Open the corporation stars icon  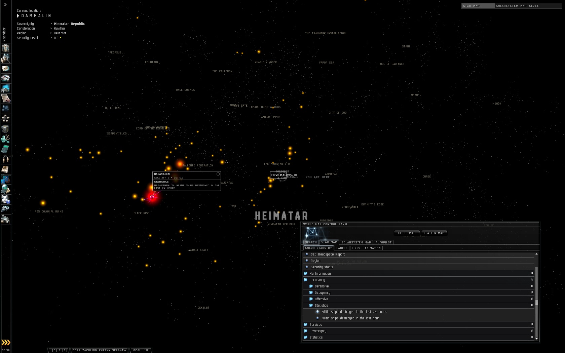(x=5, y=118)
